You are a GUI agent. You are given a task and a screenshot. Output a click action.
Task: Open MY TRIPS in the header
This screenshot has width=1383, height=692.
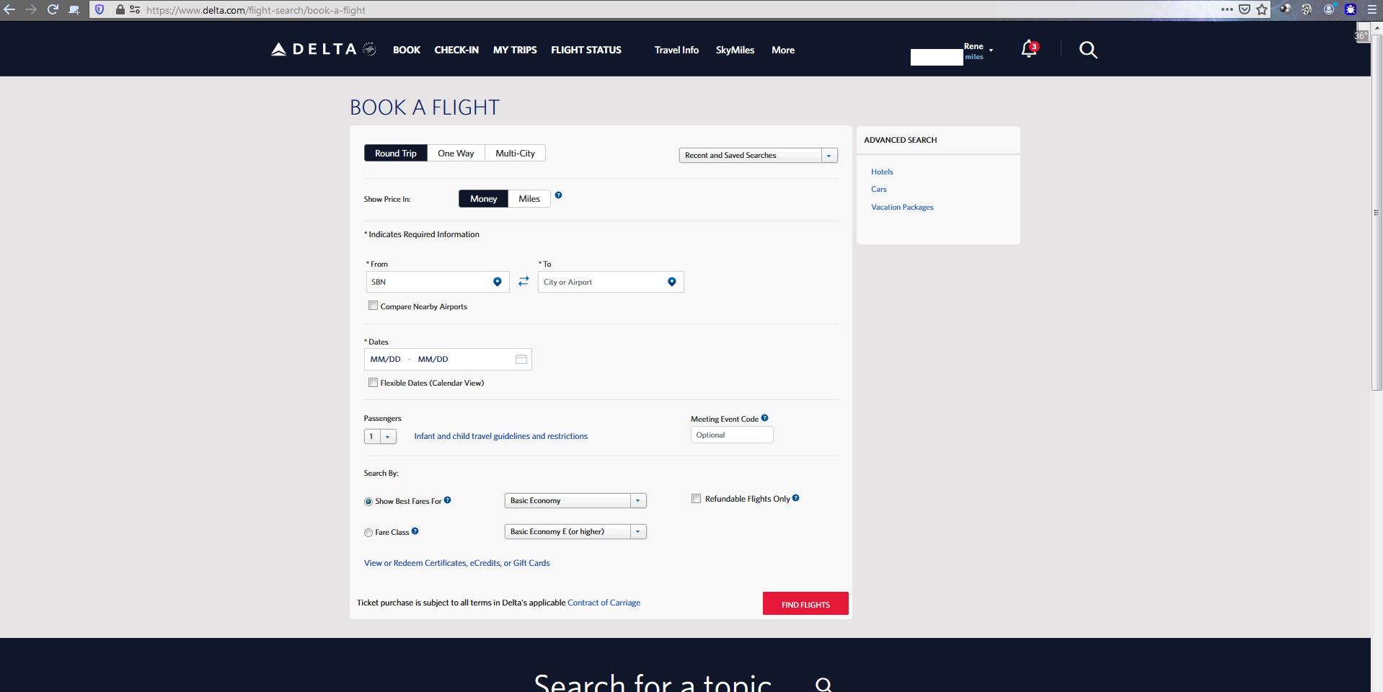click(x=515, y=50)
